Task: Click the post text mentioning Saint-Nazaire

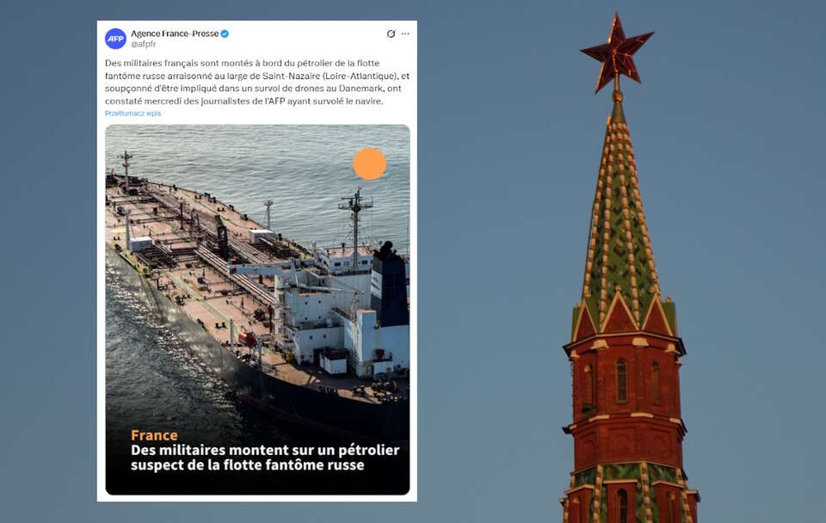Action: point(257,83)
